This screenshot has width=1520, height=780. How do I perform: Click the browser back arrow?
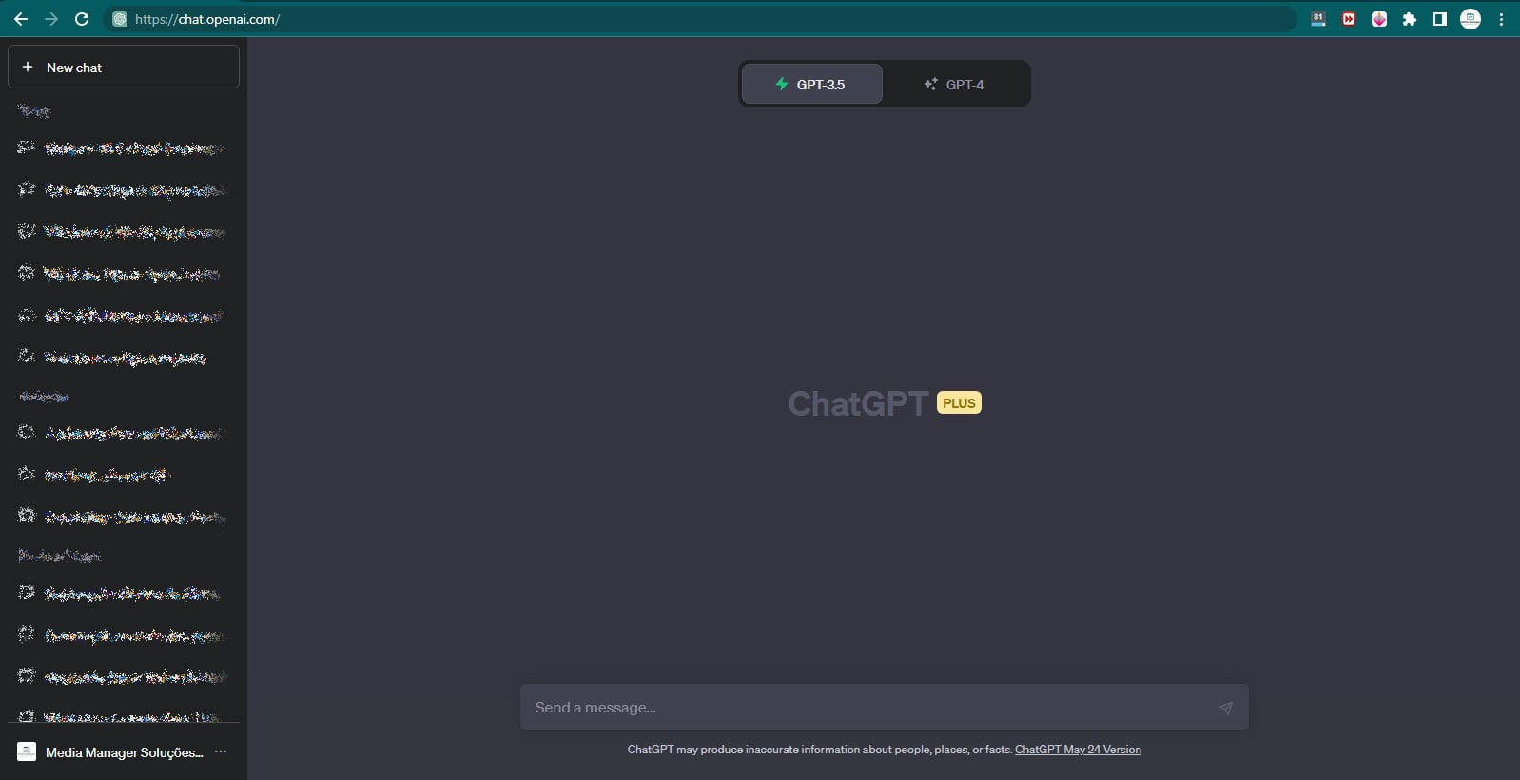point(21,19)
